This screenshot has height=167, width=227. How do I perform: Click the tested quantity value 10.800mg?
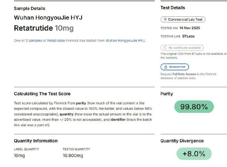[x=73, y=156]
